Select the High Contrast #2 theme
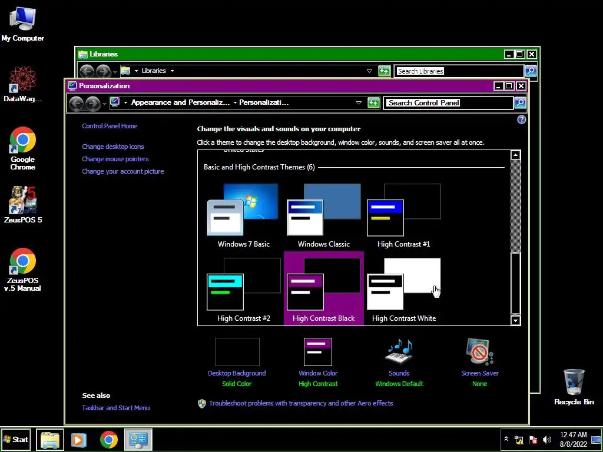This screenshot has height=452, width=603. (243, 290)
